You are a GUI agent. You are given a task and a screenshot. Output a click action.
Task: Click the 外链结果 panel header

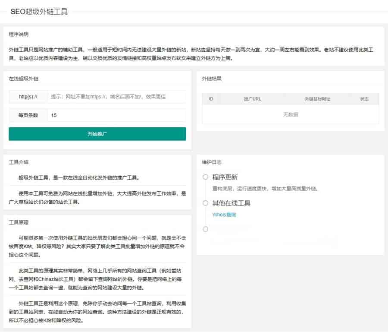click(x=212, y=79)
